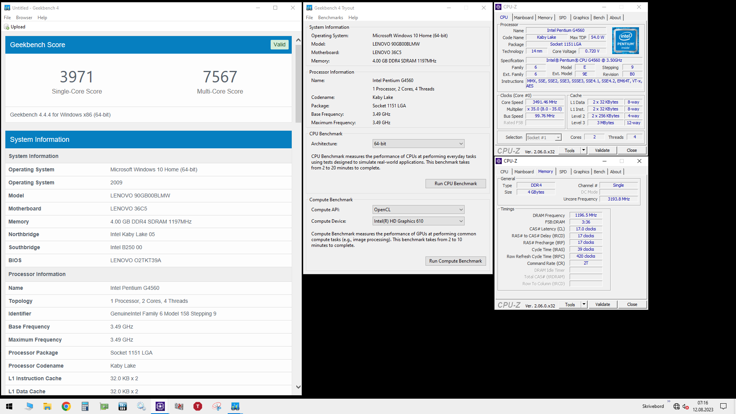Switch to Memory tab in upper CPU-Z
Screen dimensions: 736x414
tap(545, 18)
